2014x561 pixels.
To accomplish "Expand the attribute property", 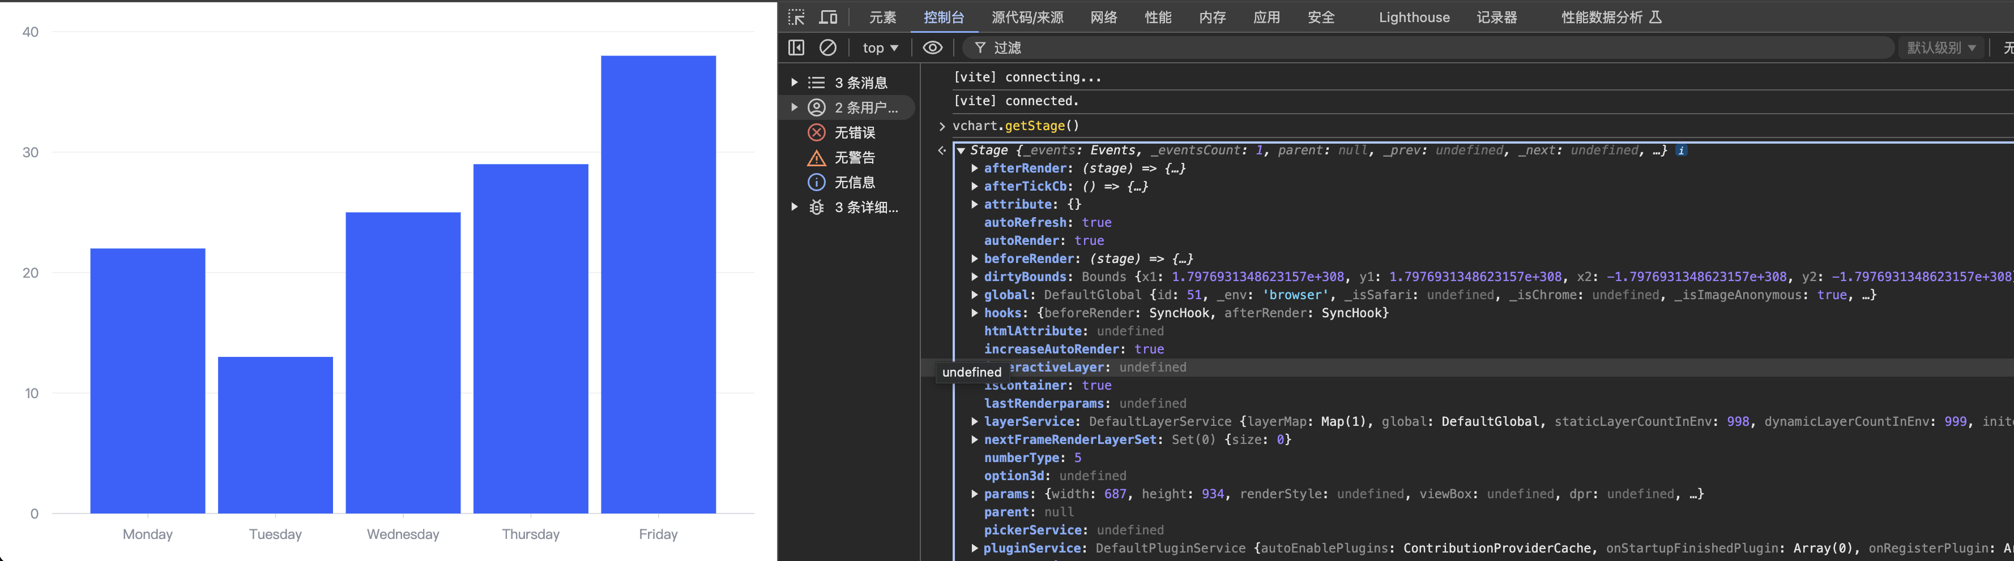I will click(x=974, y=204).
